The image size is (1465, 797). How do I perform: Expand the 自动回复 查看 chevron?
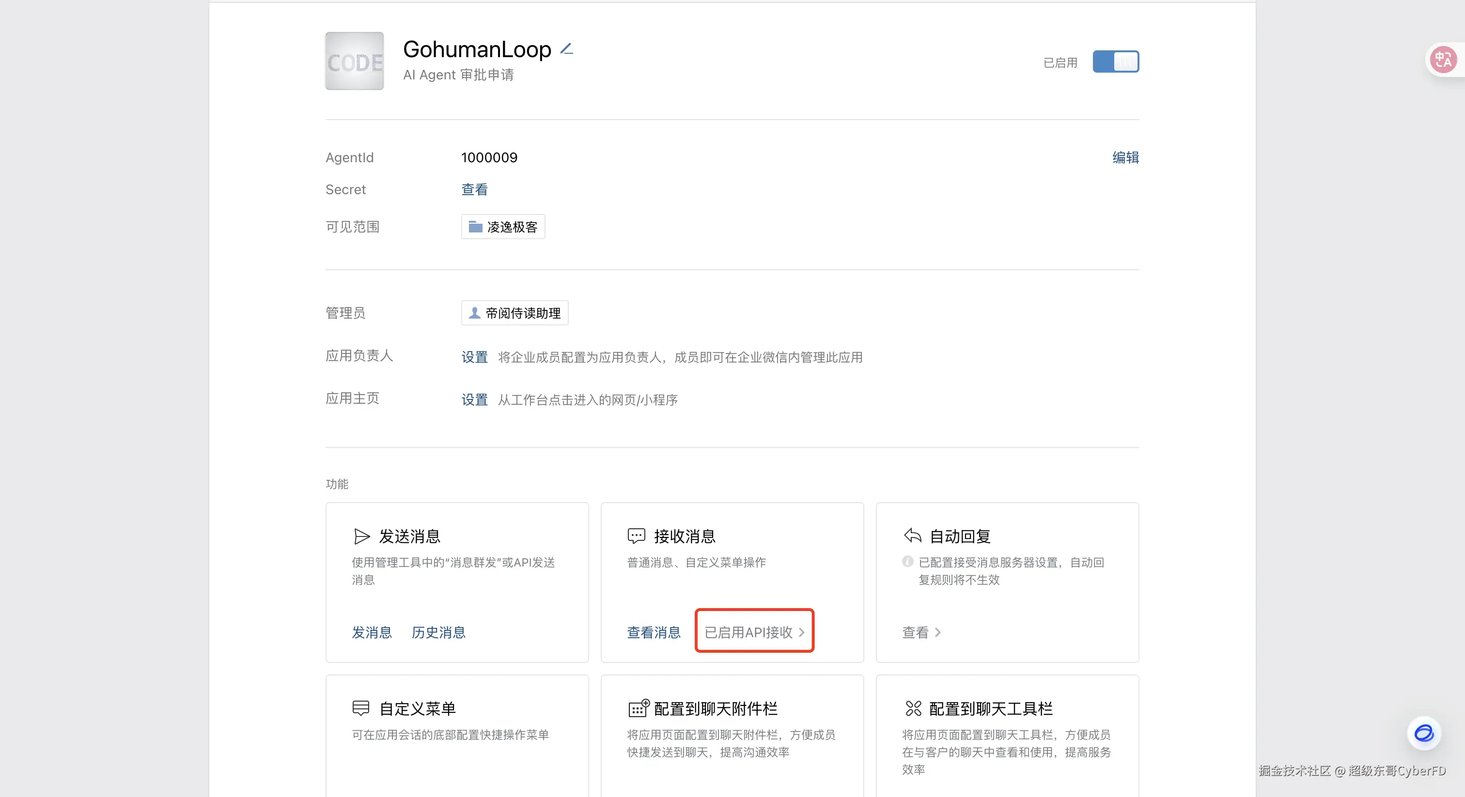point(938,632)
